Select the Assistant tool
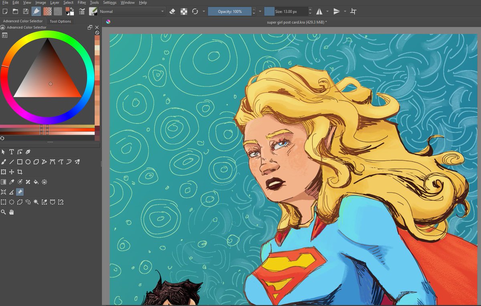Screen dimensions: 481x306 (4, 192)
